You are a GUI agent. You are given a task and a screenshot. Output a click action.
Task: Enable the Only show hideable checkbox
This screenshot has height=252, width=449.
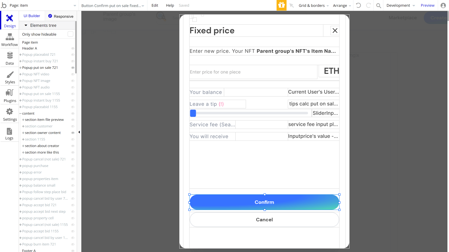(x=70, y=34)
